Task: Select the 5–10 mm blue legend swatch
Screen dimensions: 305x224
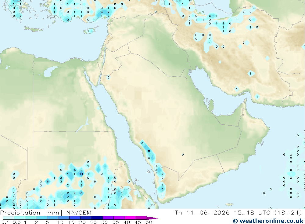Action: pyautogui.click(x=52, y=218)
